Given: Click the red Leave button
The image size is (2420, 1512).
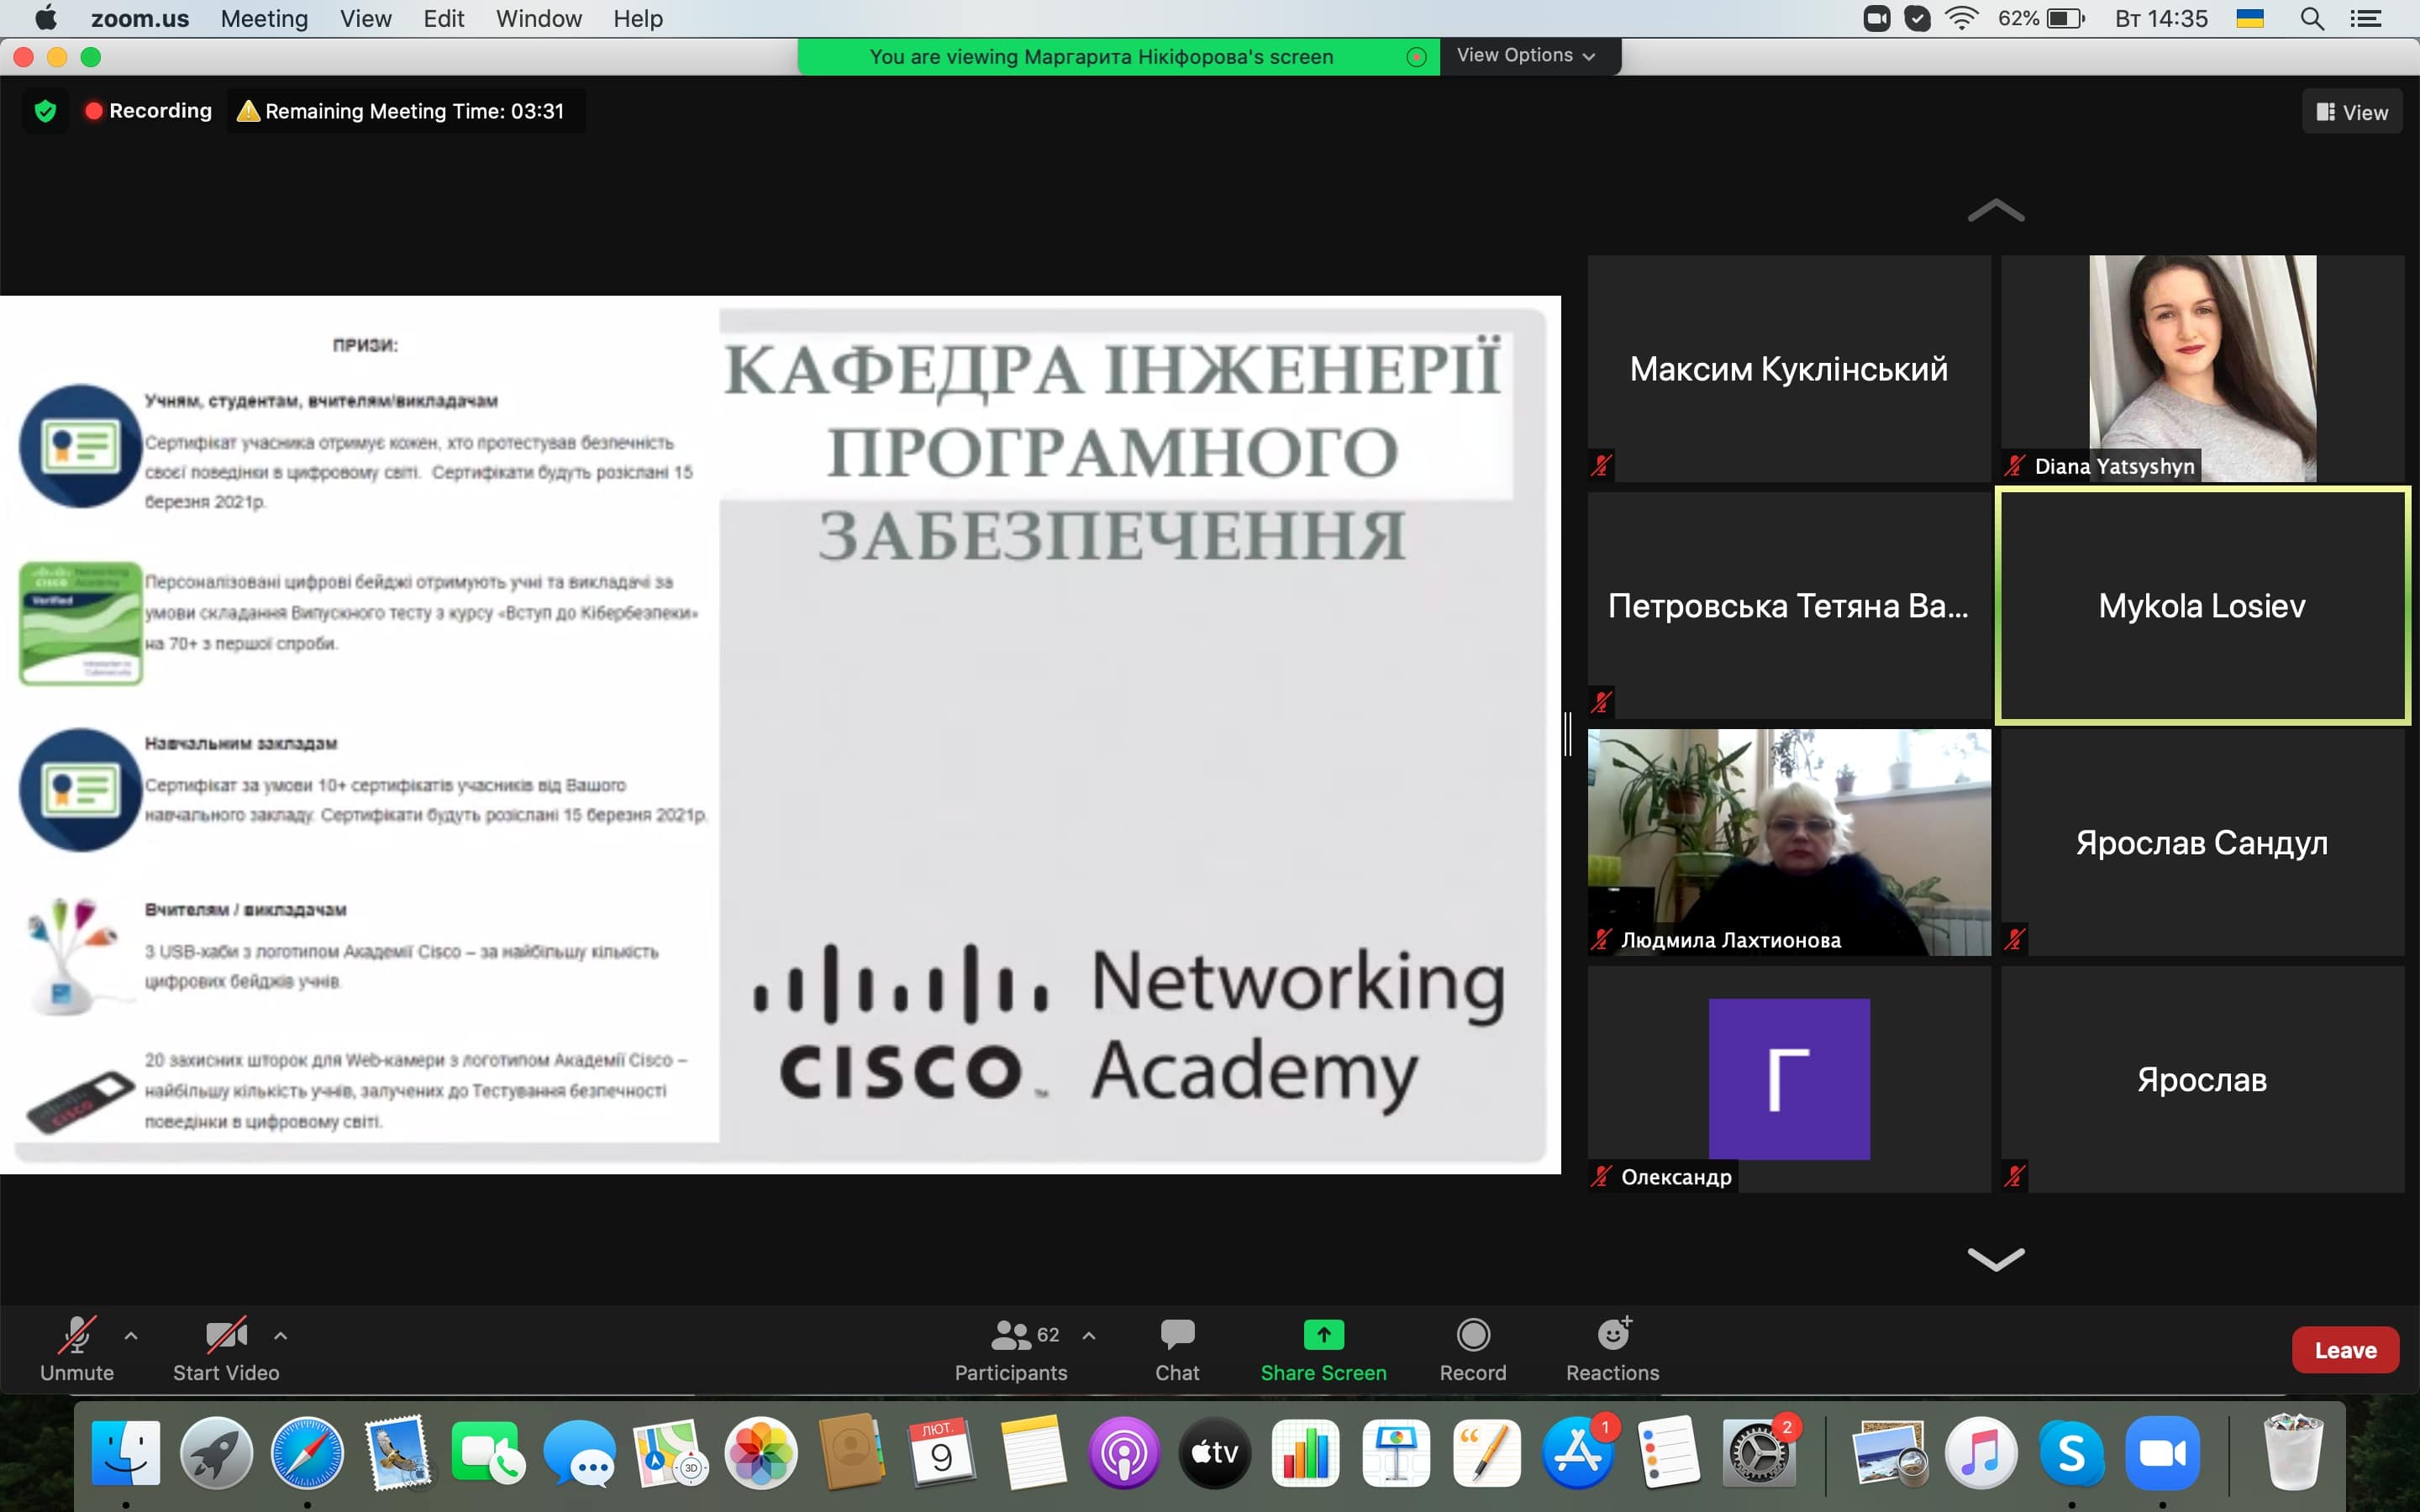Looking at the screenshot, I should [2344, 1350].
